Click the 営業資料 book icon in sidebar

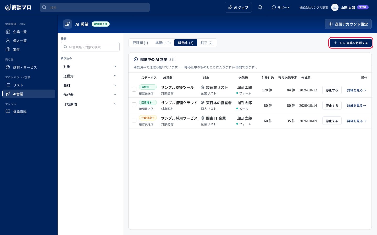pos(8,111)
